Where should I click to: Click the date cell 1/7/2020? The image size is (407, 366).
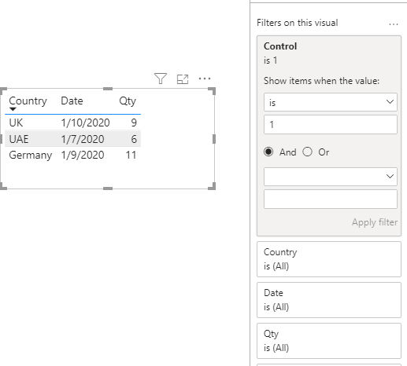tap(83, 139)
